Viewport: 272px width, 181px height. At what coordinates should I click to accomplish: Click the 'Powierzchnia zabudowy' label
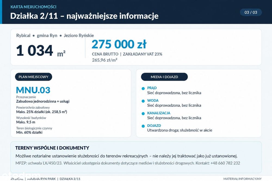click(x=33, y=108)
